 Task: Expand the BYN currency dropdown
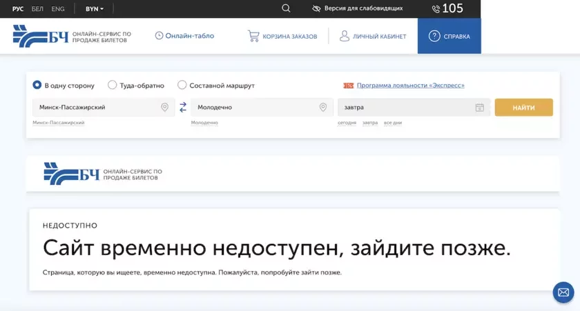95,9
